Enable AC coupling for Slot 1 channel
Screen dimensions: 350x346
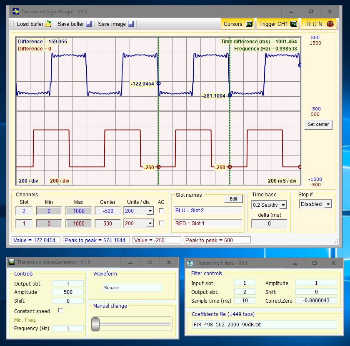[x=161, y=223]
